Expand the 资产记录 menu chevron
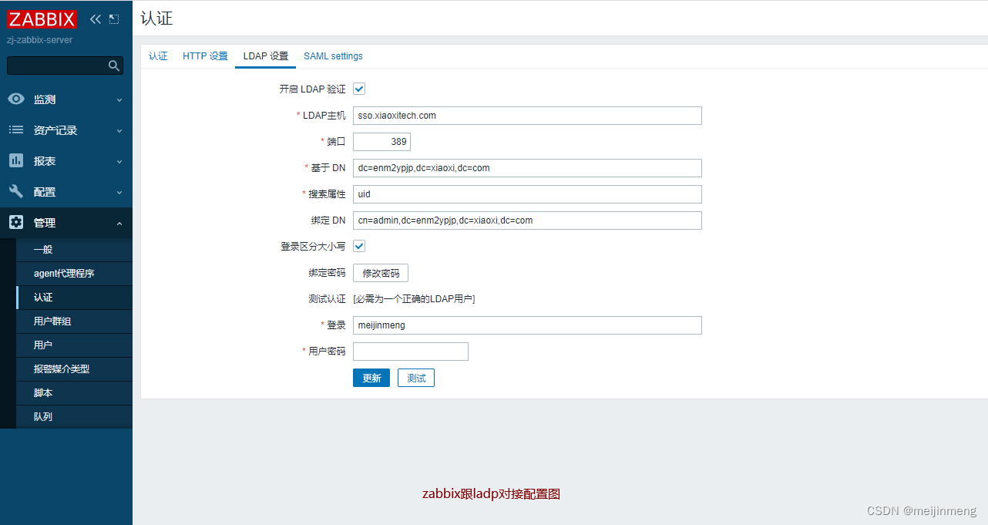 tap(119, 131)
